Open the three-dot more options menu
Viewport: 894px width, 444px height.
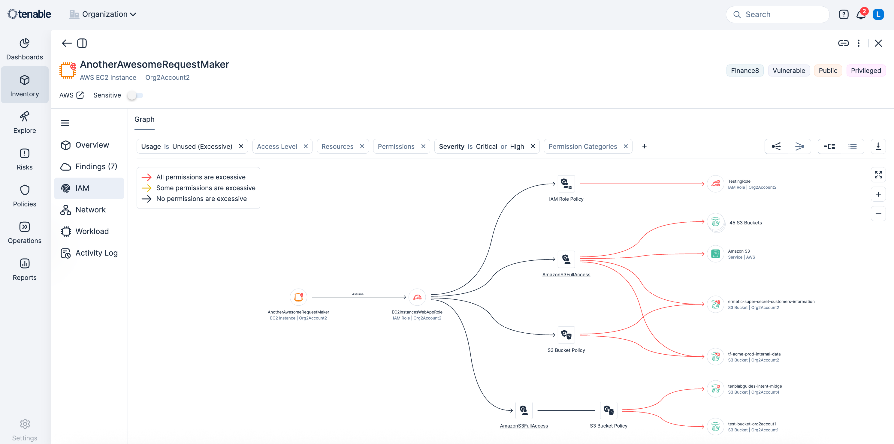point(859,43)
